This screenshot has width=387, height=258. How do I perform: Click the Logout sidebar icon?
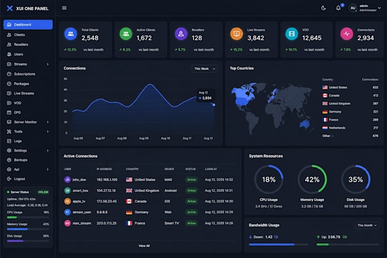(x=9, y=179)
